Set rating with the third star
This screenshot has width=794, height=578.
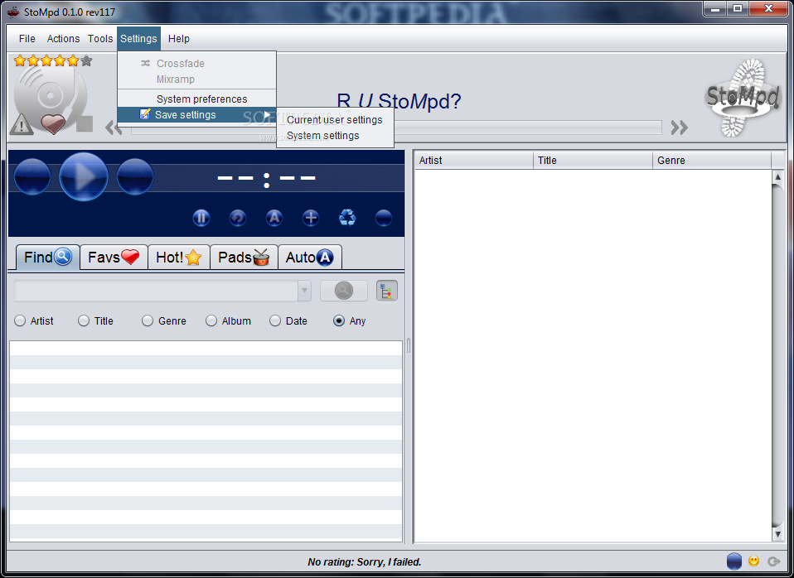point(46,60)
